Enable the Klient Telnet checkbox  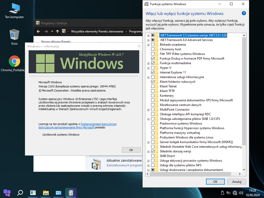[x=153, y=86]
